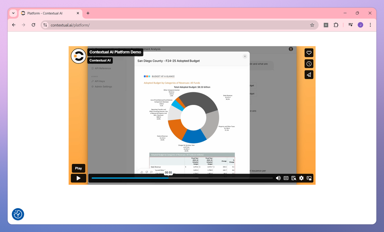This screenshot has width=384, height=232.
Task: Mute the video volume speaker icon
Action: point(278,178)
